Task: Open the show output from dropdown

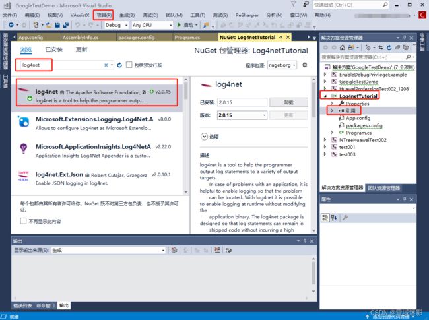Action: tap(108, 250)
